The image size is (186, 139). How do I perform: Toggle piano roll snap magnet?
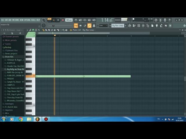click(x=33, y=30)
